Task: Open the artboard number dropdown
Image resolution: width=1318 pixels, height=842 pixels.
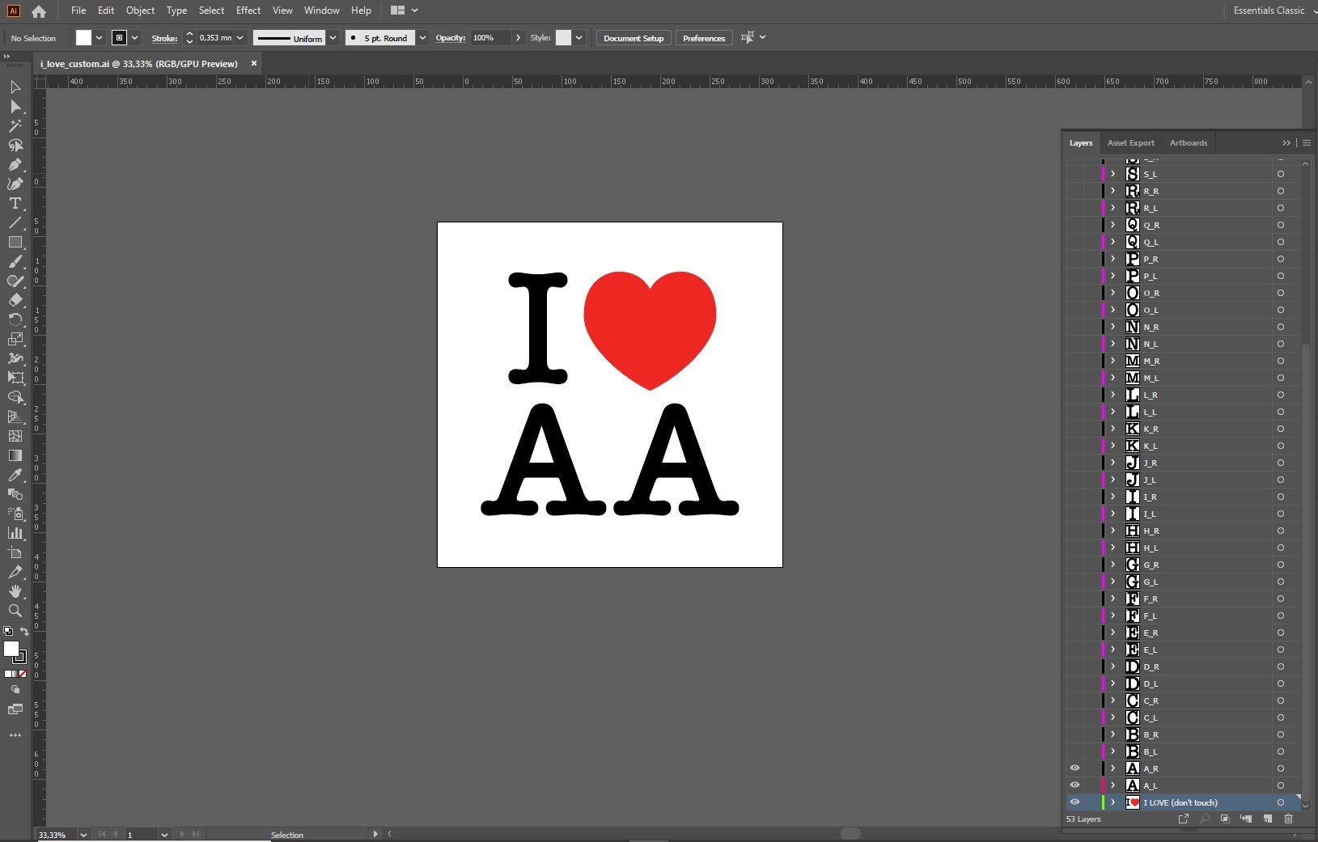Action: pyautogui.click(x=164, y=834)
